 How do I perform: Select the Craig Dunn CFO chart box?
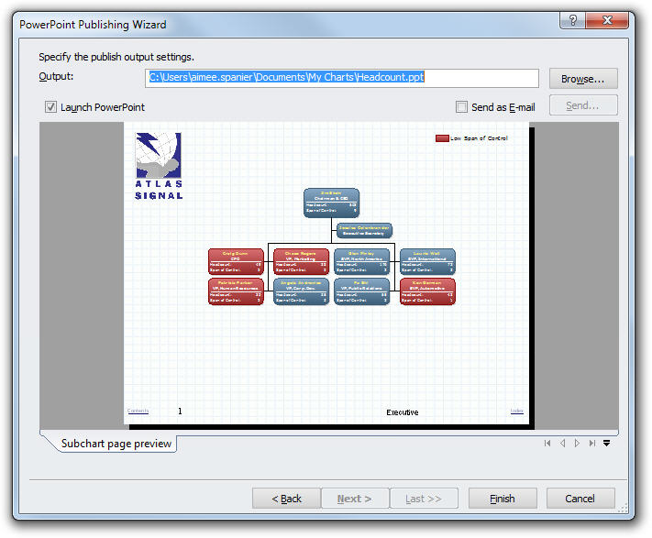[236, 262]
